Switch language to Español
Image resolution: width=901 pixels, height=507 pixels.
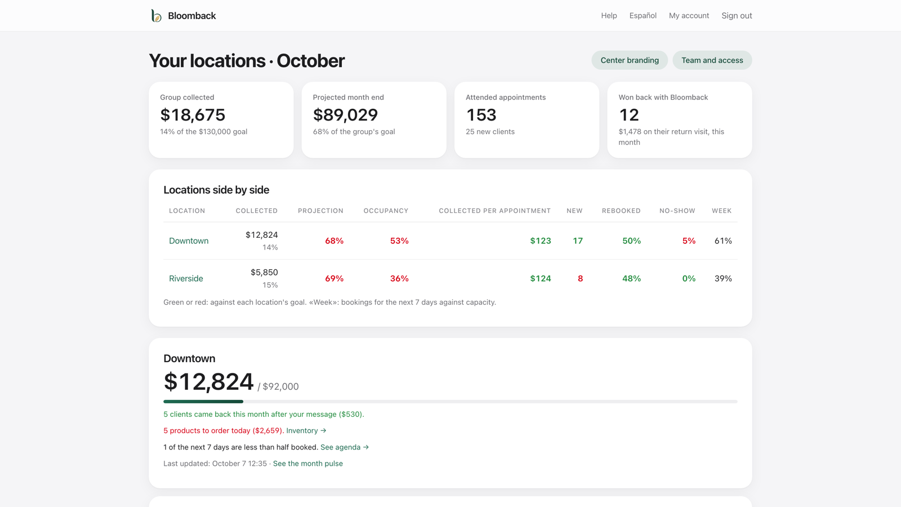click(643, 16)
